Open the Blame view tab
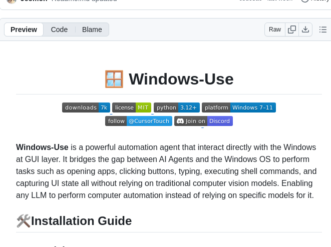Image resolution: width=331 pixels, height=247 pixels. click(92, 29)
